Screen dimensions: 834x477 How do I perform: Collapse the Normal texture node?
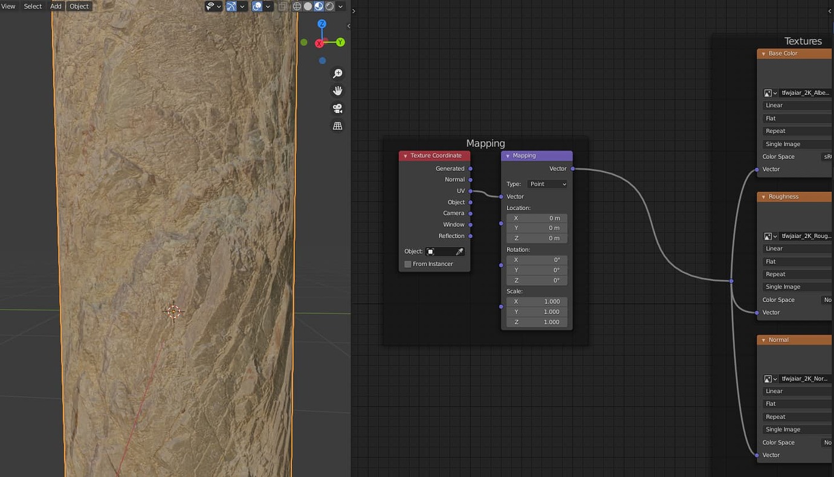pos(763,340)
